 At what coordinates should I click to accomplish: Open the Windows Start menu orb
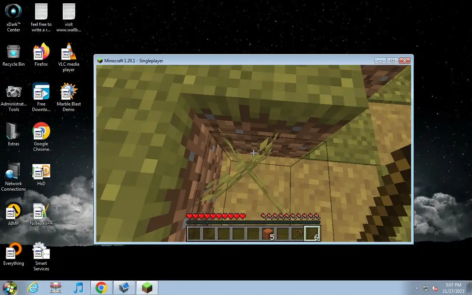pos(10,288)
